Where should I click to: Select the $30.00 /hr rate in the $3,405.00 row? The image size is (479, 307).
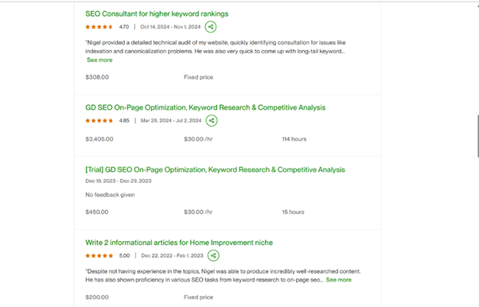tap(198, 139)
